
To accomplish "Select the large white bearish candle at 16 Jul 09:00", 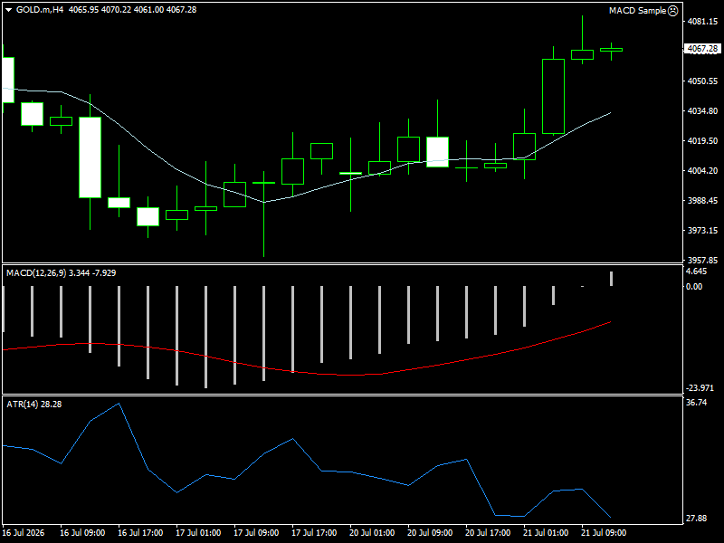I will (90, 157).
